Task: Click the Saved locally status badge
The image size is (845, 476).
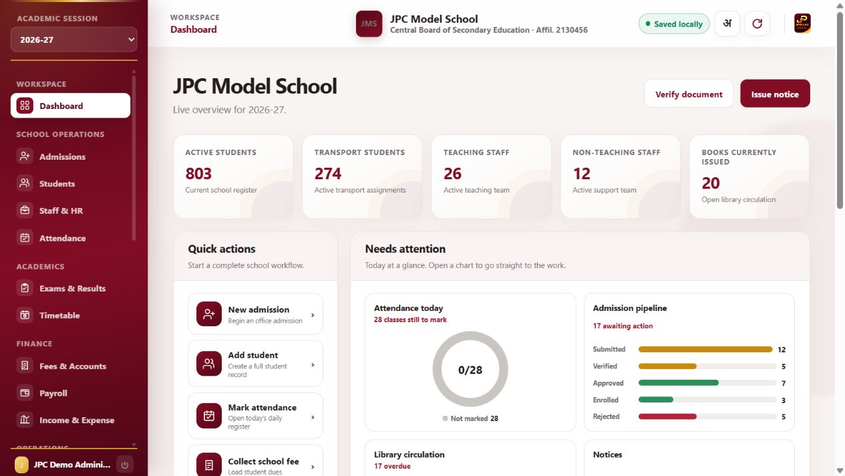Action: point(674,23)
